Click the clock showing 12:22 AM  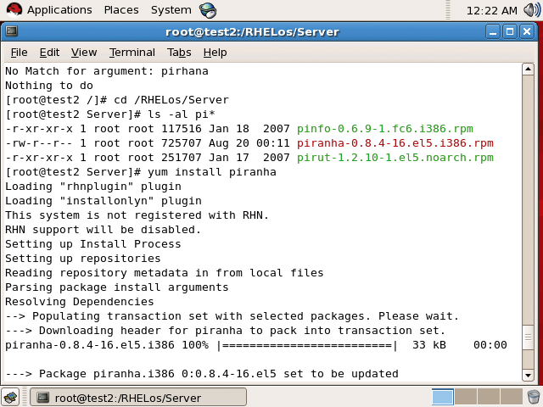(491, 10)
